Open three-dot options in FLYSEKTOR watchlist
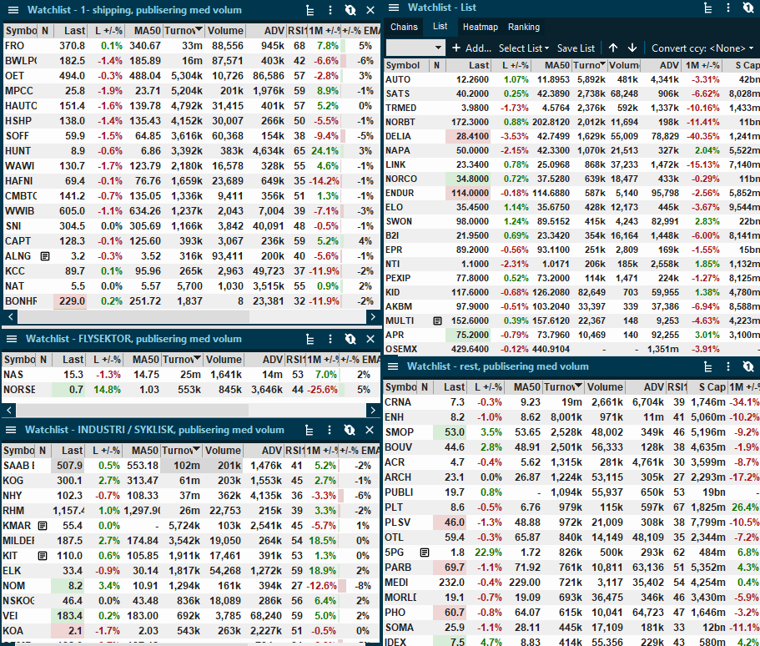Viewport: 760px width, 646px height. (x=330, y=339)
